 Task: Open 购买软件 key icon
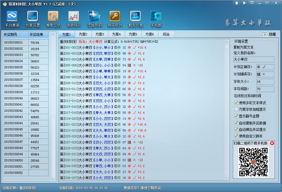tap(115, 16)
